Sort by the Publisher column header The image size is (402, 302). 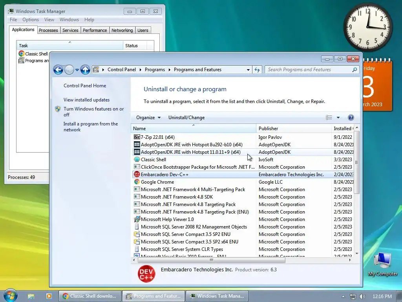pos(294,129)
